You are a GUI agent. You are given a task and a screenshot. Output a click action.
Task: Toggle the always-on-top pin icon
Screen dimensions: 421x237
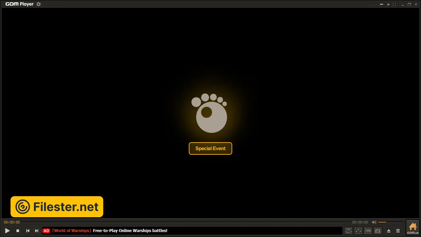point(388,4)
